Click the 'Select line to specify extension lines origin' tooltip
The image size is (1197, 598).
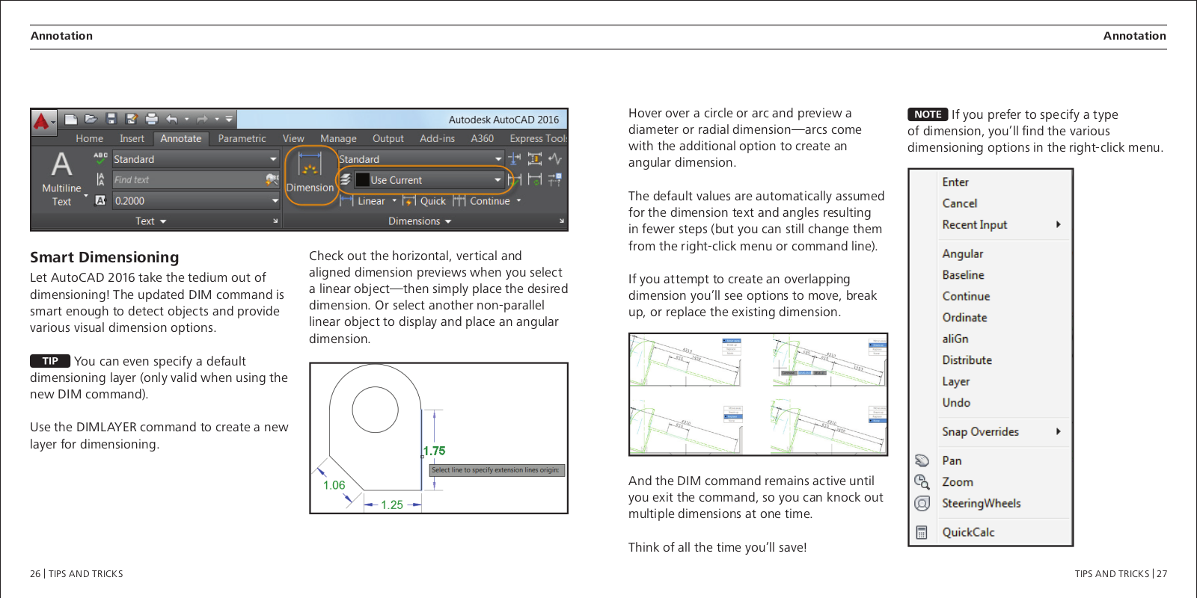(495, 470)
